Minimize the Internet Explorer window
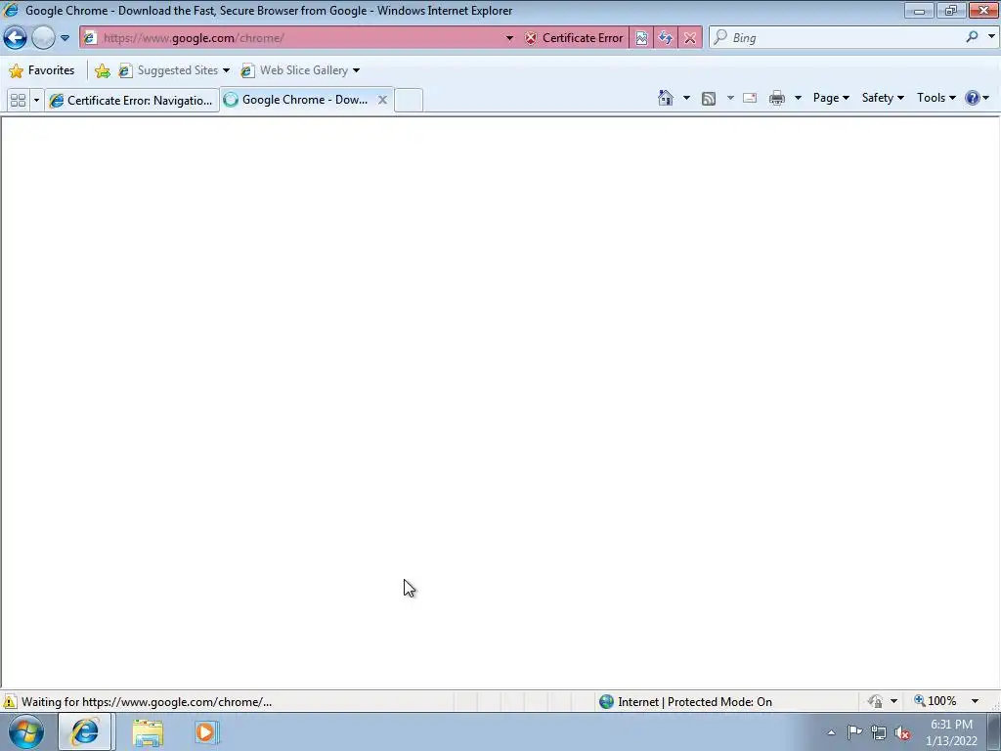Screen dimensions: 1001x751 (919, 10)
